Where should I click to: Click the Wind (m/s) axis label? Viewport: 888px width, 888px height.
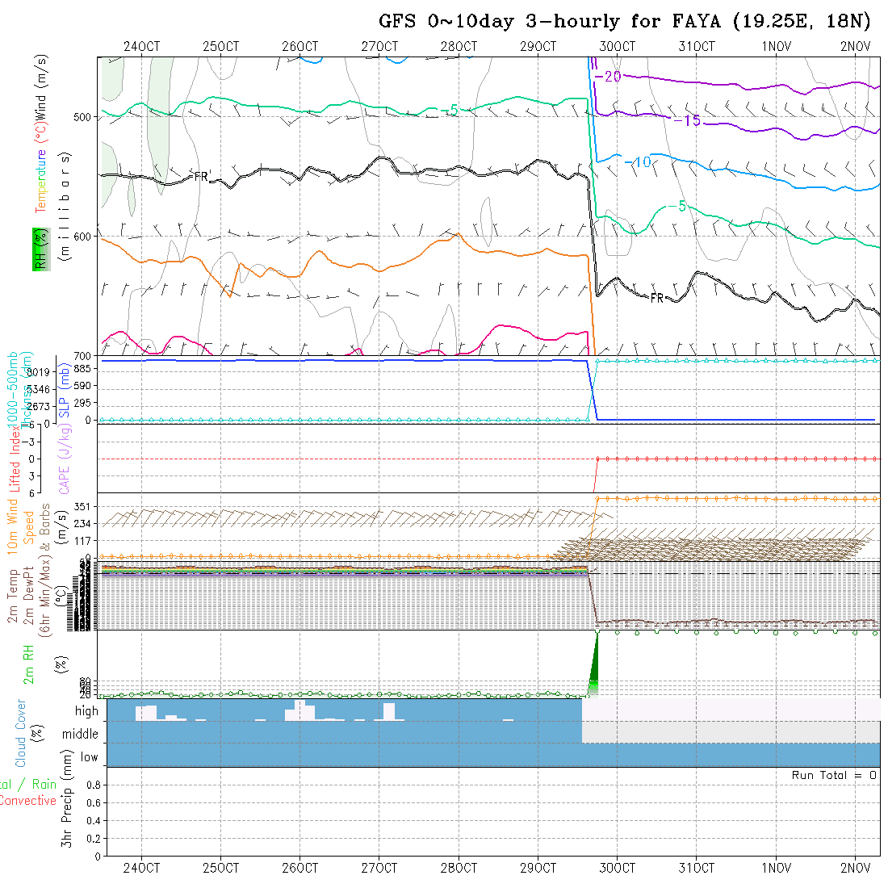click(x=40, y=87)
